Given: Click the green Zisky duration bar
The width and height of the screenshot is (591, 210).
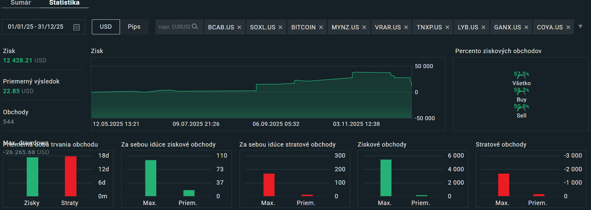Looking at the screenshot, I should pyautogui.click(x=32, y=177).
